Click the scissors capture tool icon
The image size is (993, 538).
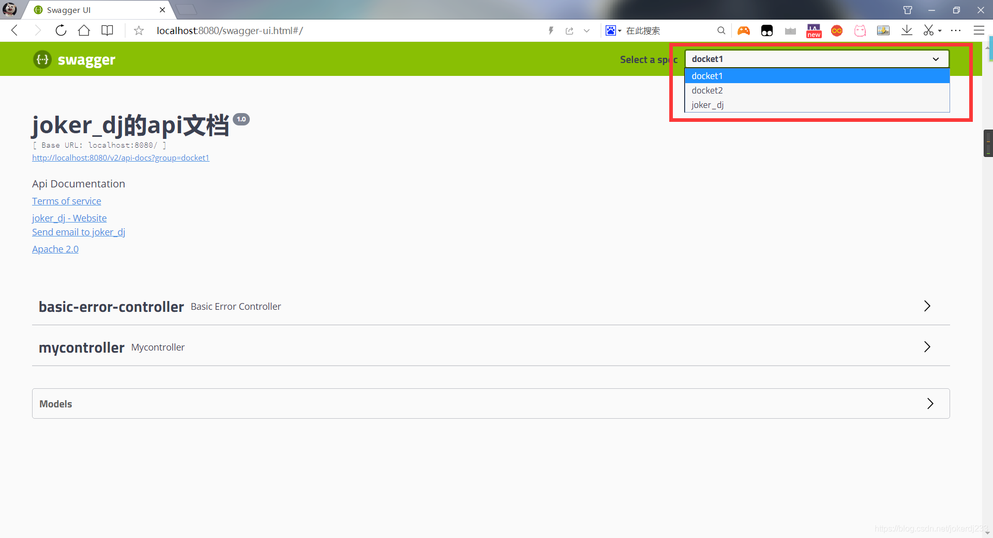click(x=929, y=30)
